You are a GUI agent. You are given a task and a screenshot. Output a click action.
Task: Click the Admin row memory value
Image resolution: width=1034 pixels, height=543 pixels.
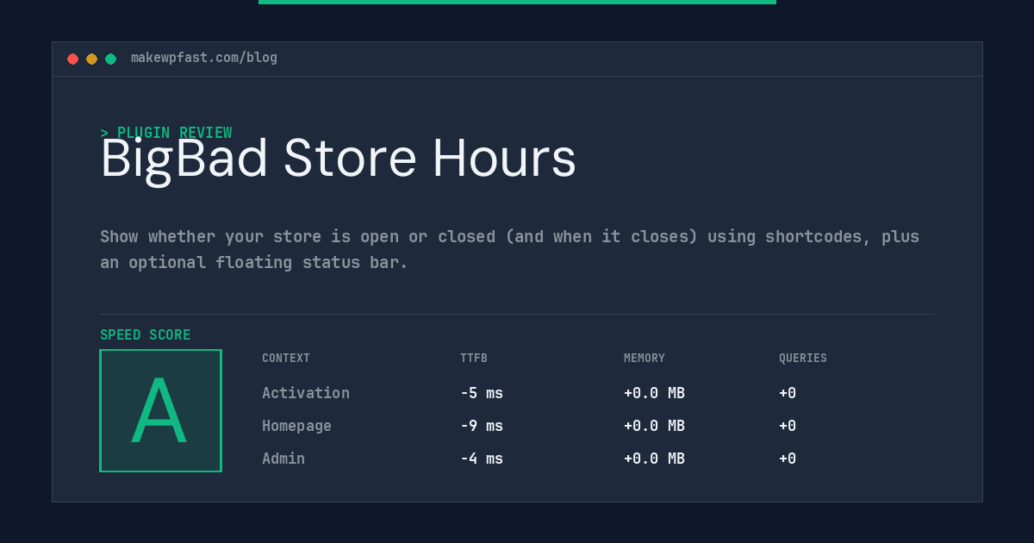(x=654, y=459)
